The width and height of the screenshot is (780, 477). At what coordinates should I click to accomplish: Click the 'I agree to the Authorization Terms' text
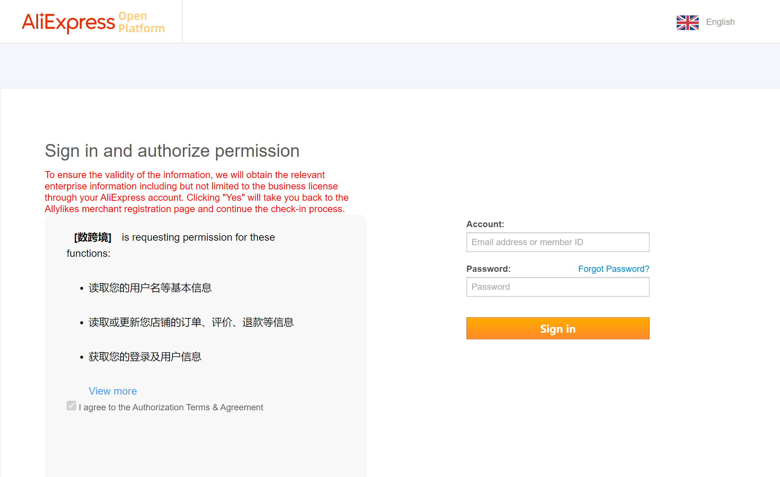point(171,407)
